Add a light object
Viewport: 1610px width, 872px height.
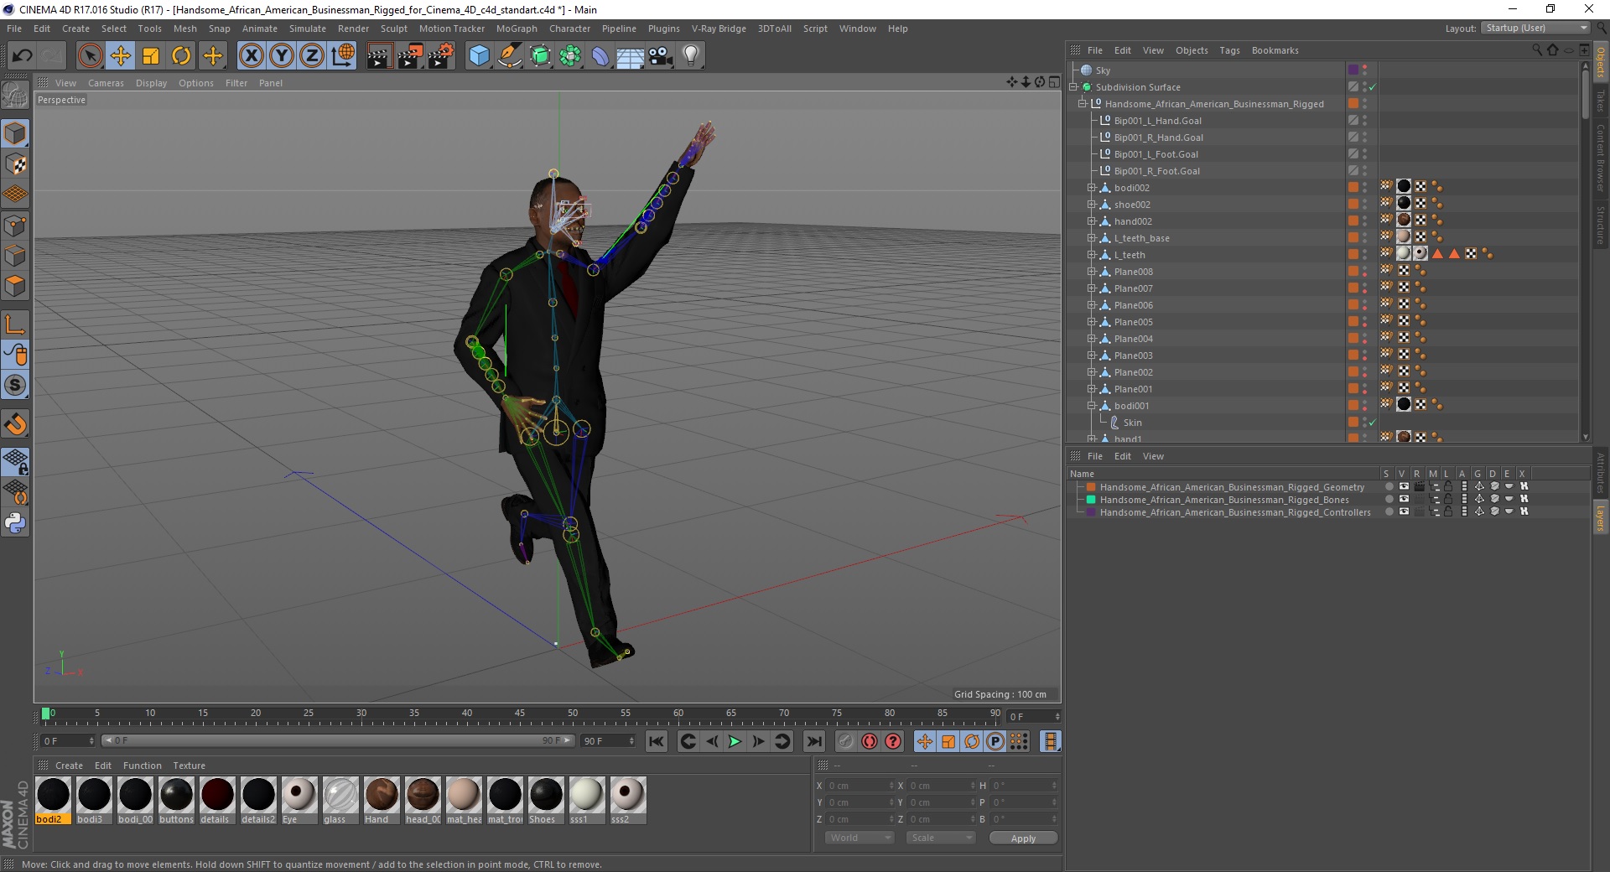(691, 56)
